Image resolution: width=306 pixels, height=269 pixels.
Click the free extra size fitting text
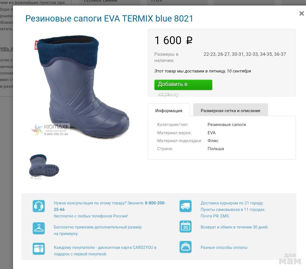tap(97, 230)
